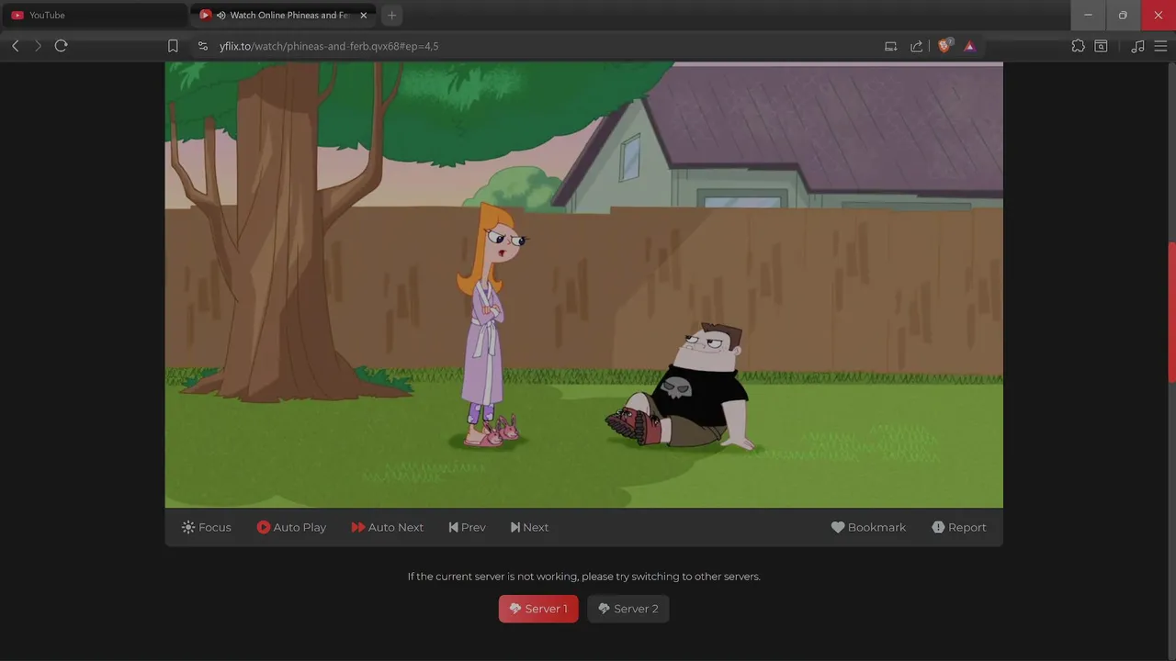The width and height of the screenshot is (1176, 661).
Task: Skip to the Next episode
Action: point(529,527)
